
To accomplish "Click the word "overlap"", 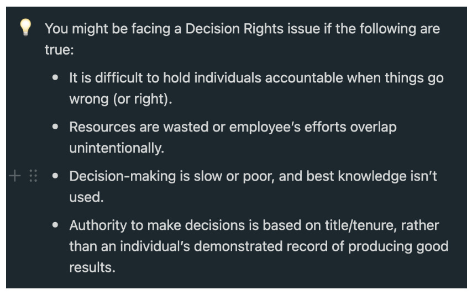I will (x=373, y=127).
